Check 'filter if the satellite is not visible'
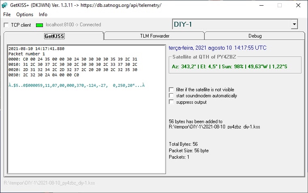308x193 pixels. [x=171, y=90]
